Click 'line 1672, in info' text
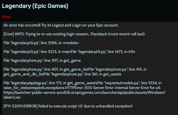The height and width of the screenshot is (115, 178). click(120, 52)
